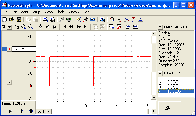Image resolution: width=196 pixels, height=116 pixels.
Task: Click the X cursor marker on the graph
Action: coord(68,56)
